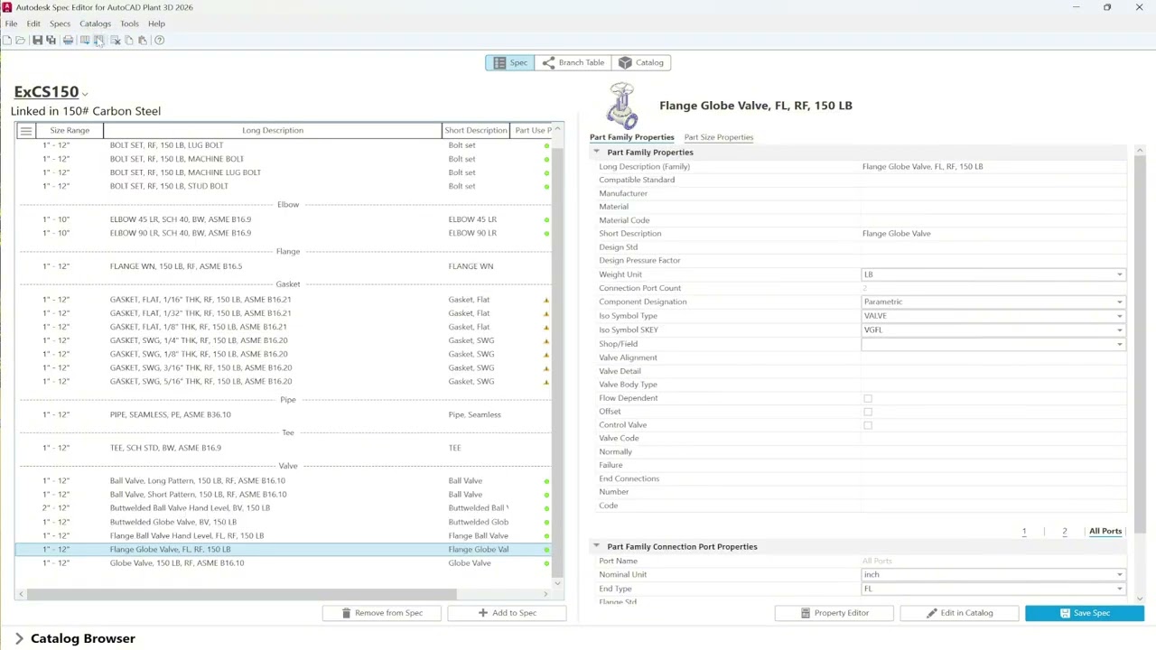Open the Edit menu

point(33,23)
